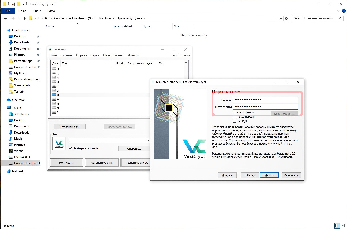Click the Операції... button
The image size is (347, 229).
click(134, 149)
